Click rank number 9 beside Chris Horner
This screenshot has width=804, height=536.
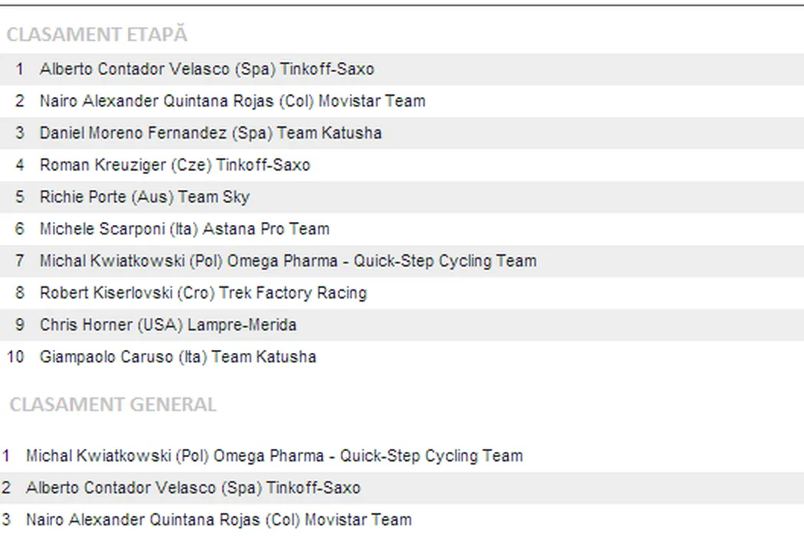(19, 325)
